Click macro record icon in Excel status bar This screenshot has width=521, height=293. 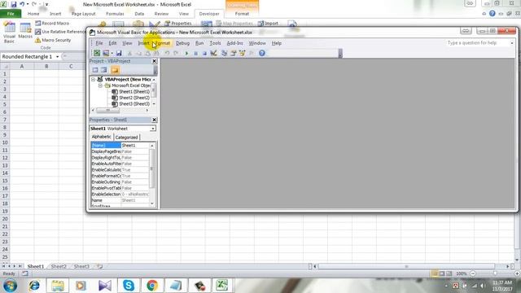25,273
